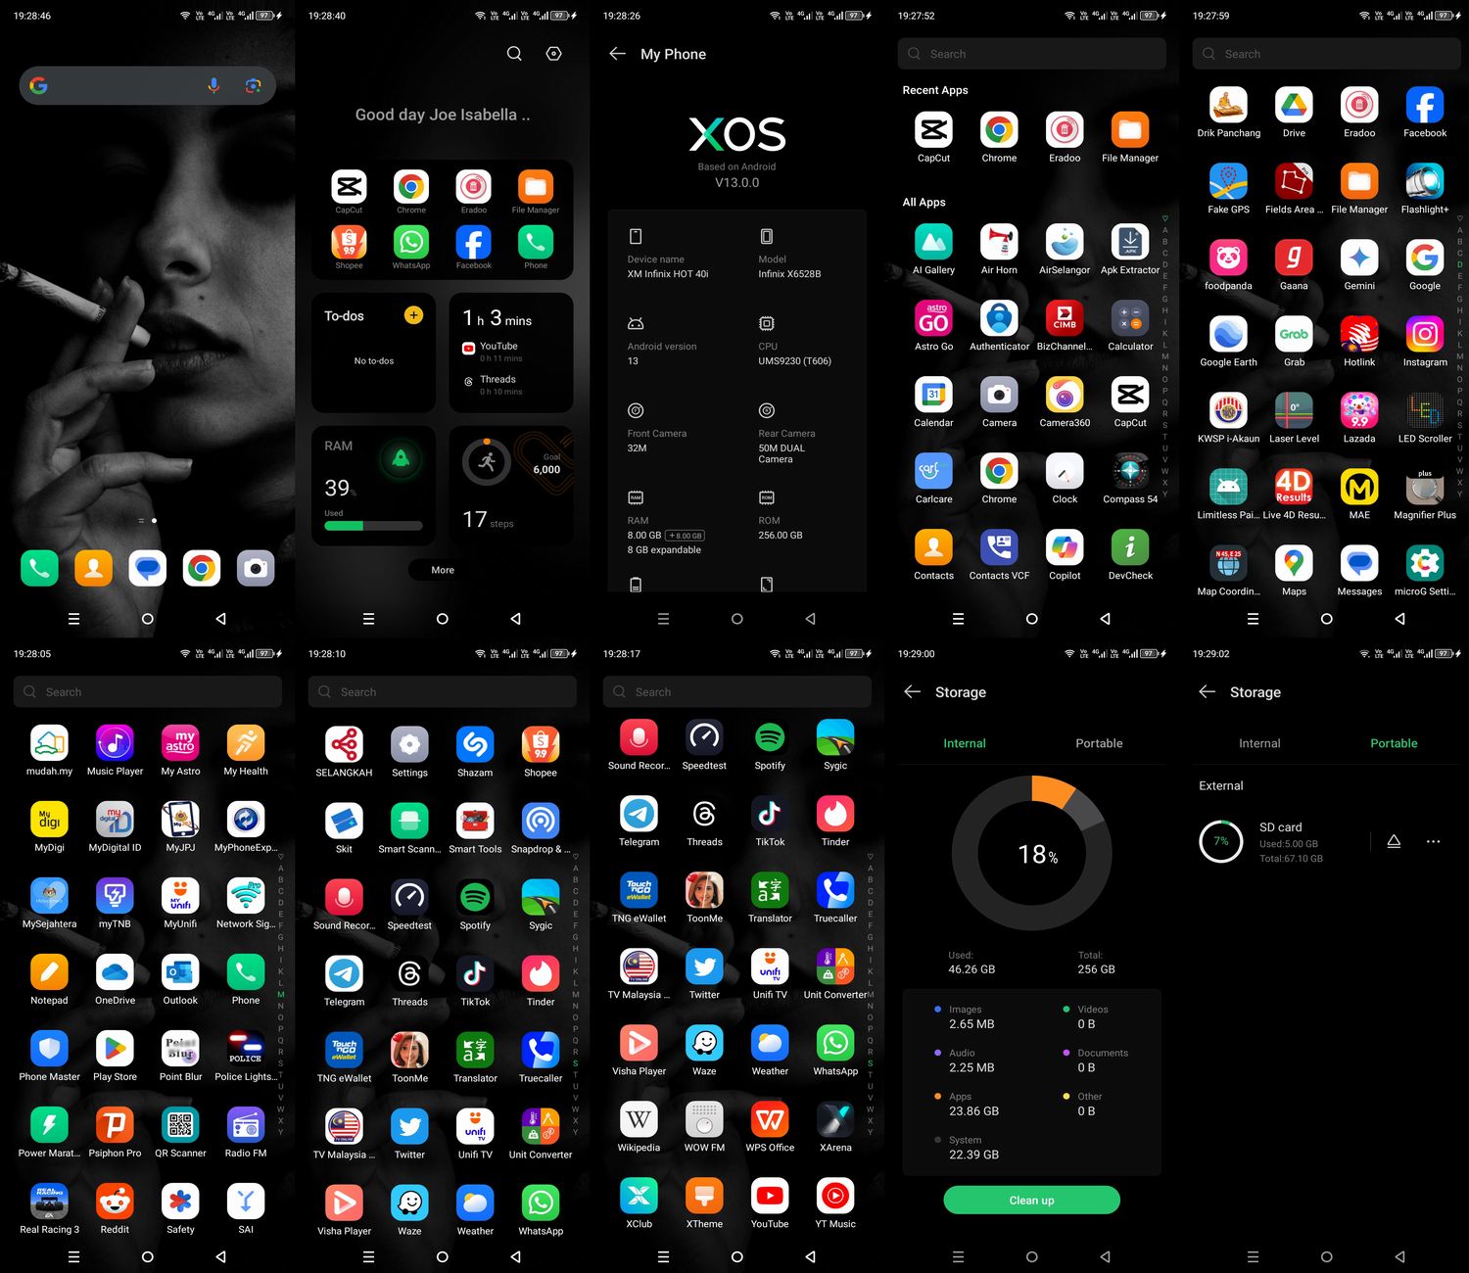Launch the Music Player app

pyautogui.click(x=115, y=743)
